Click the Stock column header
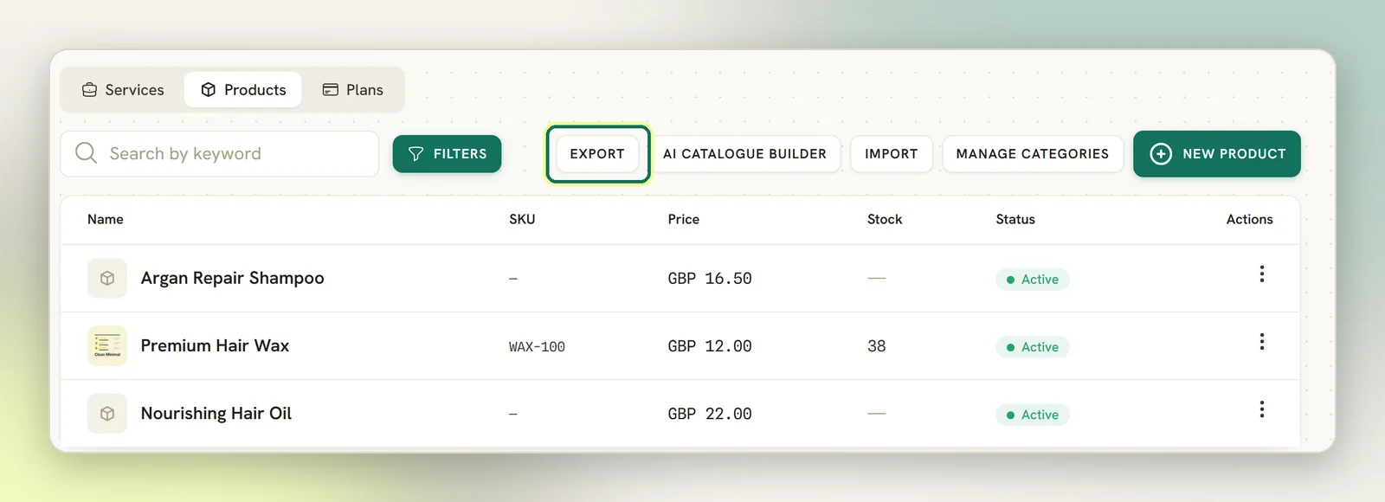This screenshot has width=1385, height=502. 885,220
